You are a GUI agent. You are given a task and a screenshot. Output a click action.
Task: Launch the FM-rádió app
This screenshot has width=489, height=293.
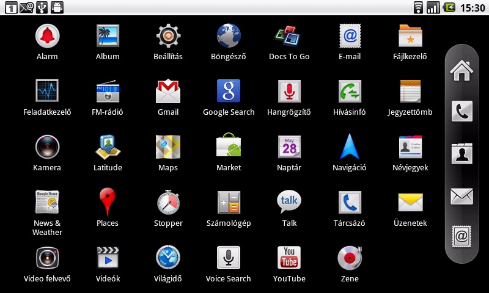(x=108, y=92)
